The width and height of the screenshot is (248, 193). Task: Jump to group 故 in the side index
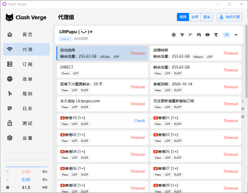[243, 117]
